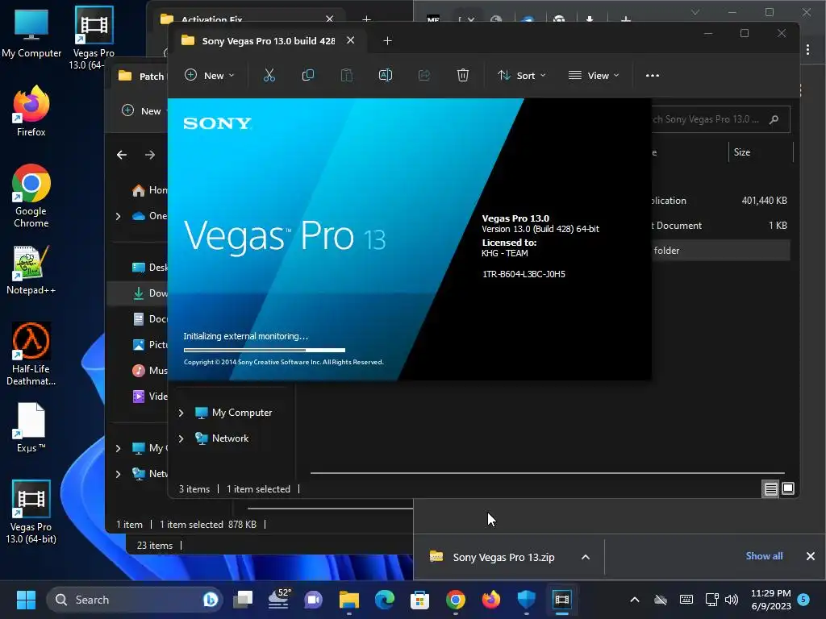This screenshot has width=826, height=619.
Task: Click the Back arrow in Patch window
Action: [122, 155]
